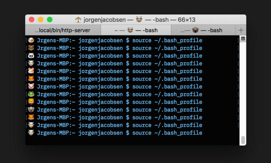The height and width of the screenshot is (163, 271).
Task: Click the '$' sign in the bear line
Action: click(127, 48)
